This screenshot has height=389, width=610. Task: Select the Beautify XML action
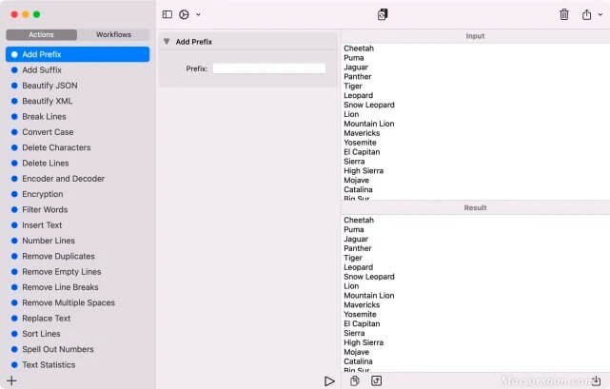coord(77,101)
